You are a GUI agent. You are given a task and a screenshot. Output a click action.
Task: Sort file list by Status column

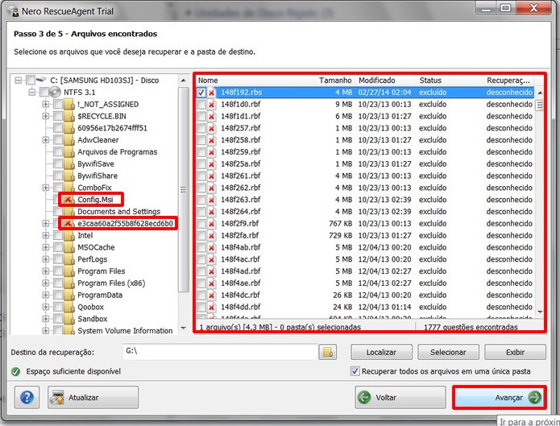450,81
